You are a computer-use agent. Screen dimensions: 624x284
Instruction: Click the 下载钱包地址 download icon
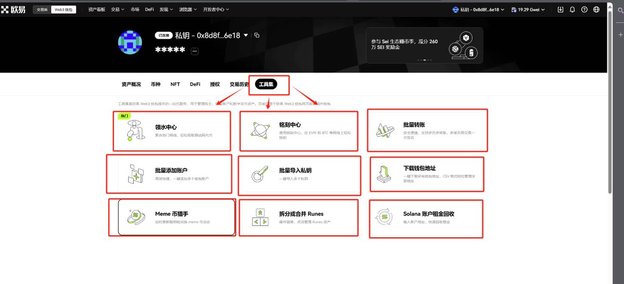coord(384,174)
